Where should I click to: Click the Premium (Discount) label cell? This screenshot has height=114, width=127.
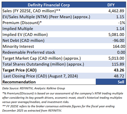coord(22,23)
